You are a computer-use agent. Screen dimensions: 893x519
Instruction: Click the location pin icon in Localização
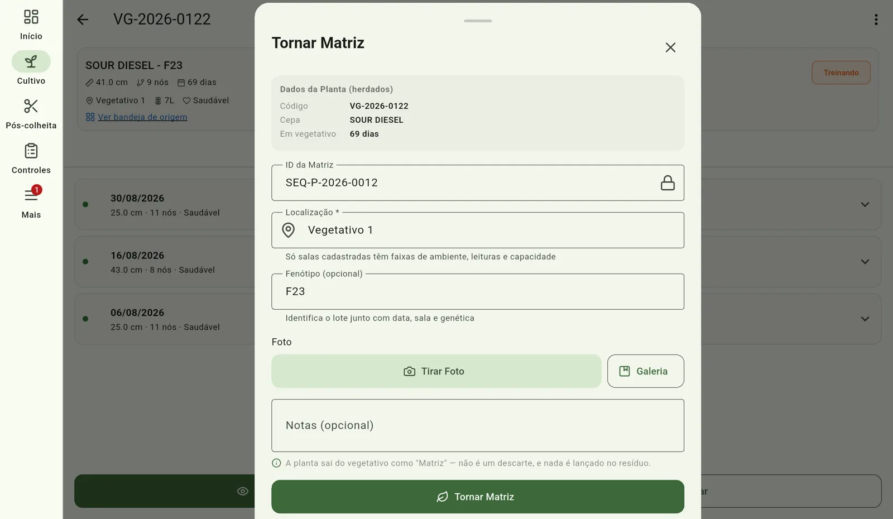(288, 230)
